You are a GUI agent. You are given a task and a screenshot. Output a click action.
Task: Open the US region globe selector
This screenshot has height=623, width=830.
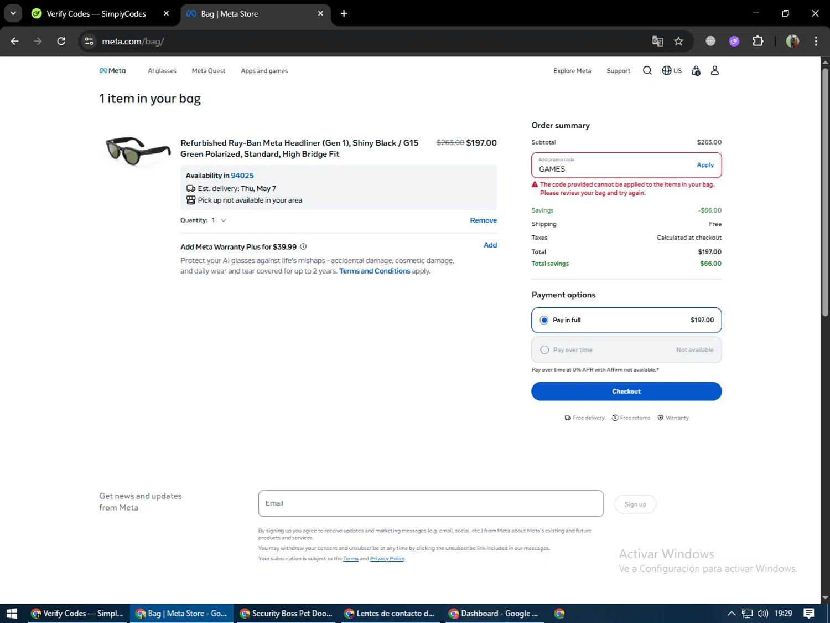[672, 70]
